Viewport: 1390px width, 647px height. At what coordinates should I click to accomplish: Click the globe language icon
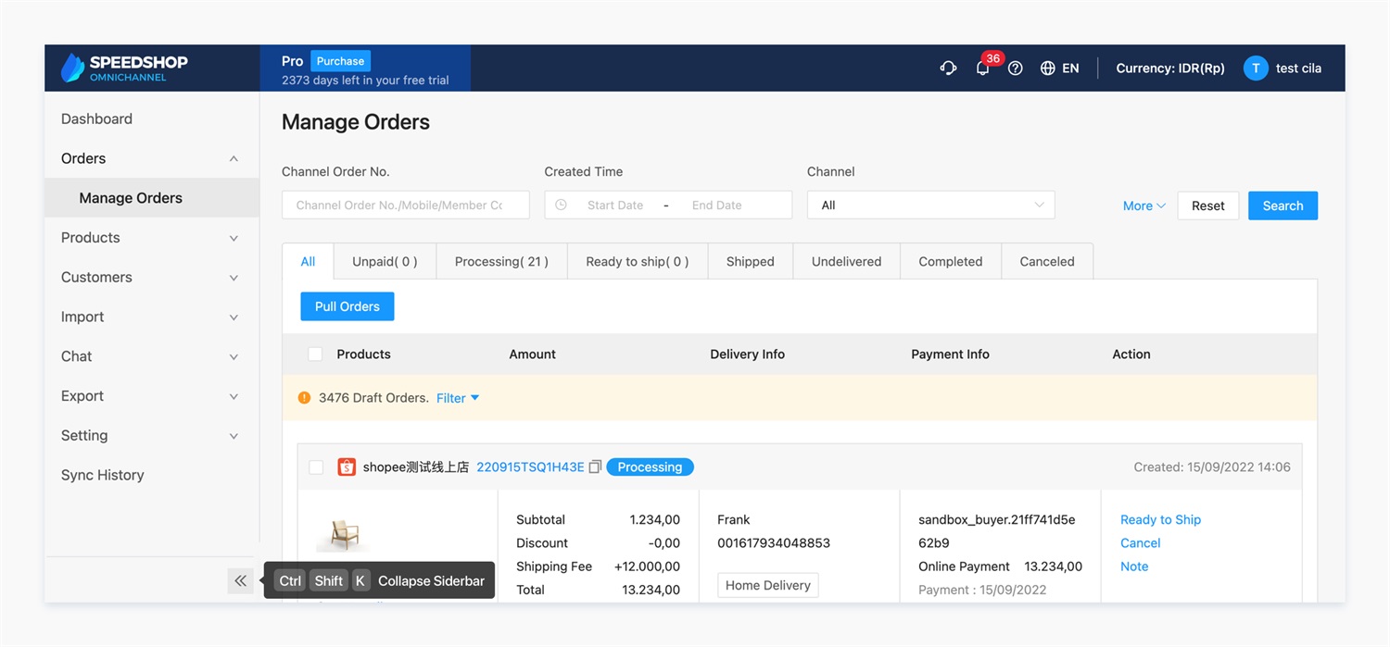[1048, 68]
